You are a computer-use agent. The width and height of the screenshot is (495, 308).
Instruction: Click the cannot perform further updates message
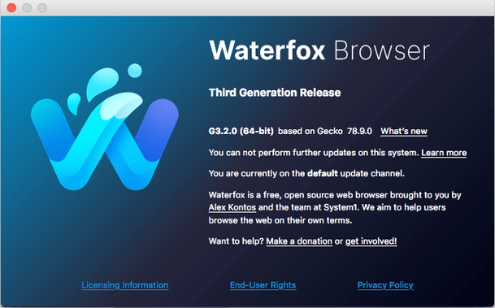(x=314, y=153)
